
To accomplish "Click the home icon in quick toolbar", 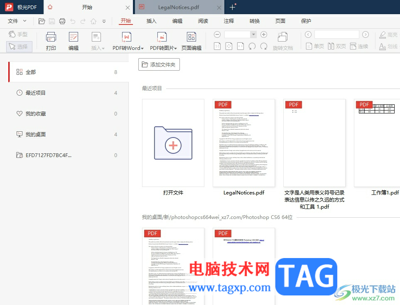I will pos(93,21).
